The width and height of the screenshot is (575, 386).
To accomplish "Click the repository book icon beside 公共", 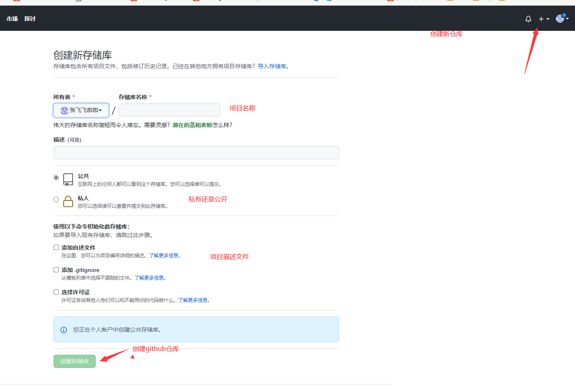I will (68, 179).
